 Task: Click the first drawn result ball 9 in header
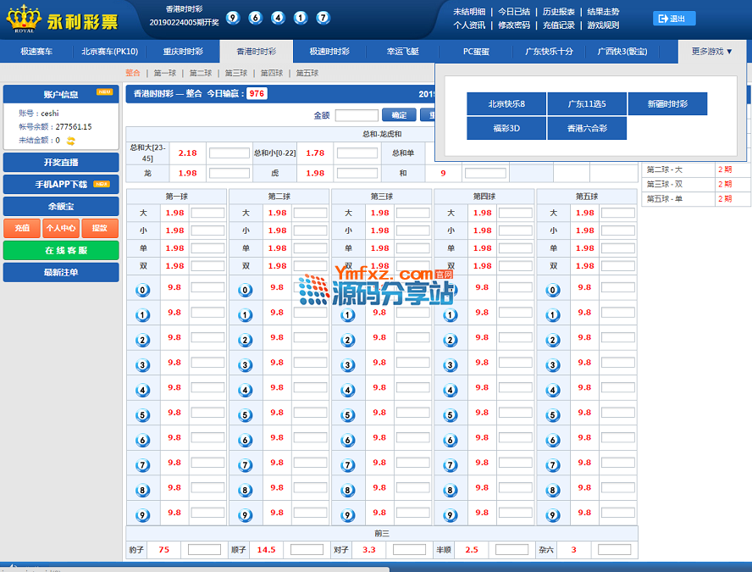(x=233, y=18)
